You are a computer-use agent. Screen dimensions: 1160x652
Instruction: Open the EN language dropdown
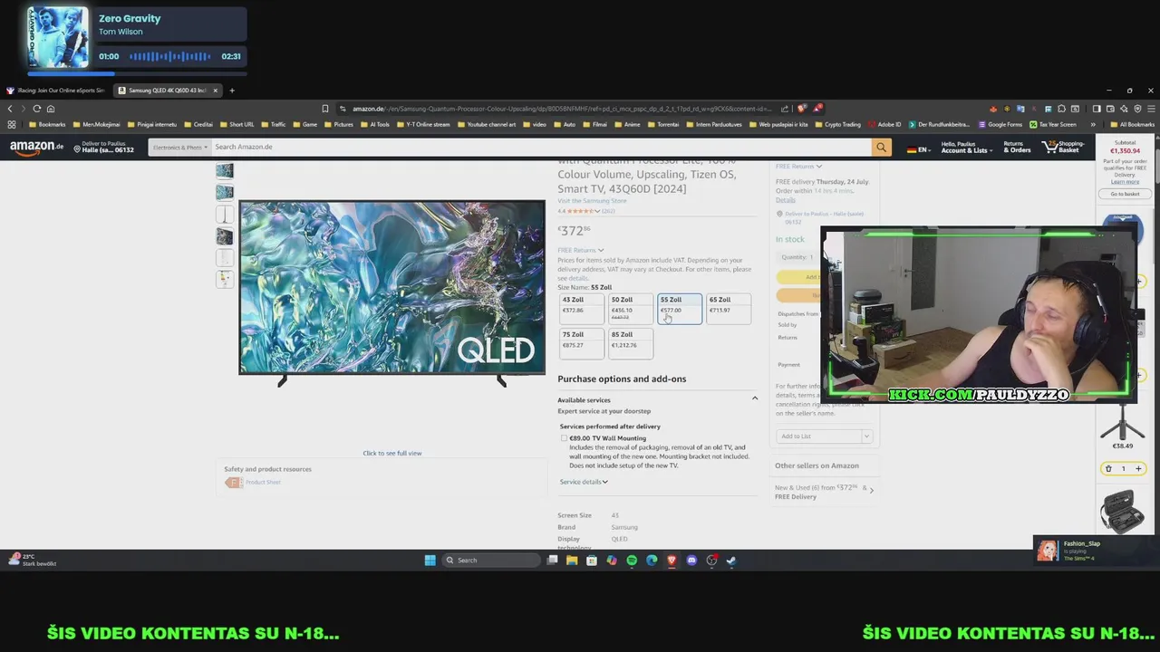tap(919, 149)
